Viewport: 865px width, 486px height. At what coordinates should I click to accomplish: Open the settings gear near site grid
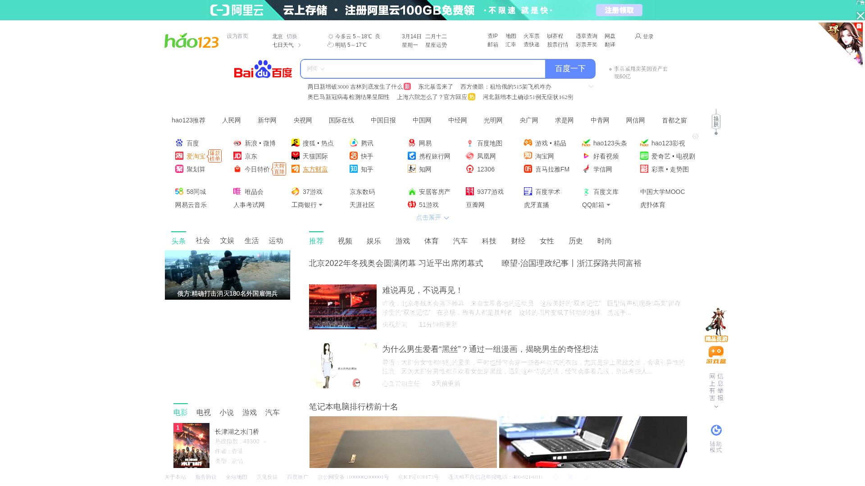coord(696,136)
